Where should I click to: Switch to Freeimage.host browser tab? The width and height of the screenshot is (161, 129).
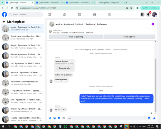109,3
